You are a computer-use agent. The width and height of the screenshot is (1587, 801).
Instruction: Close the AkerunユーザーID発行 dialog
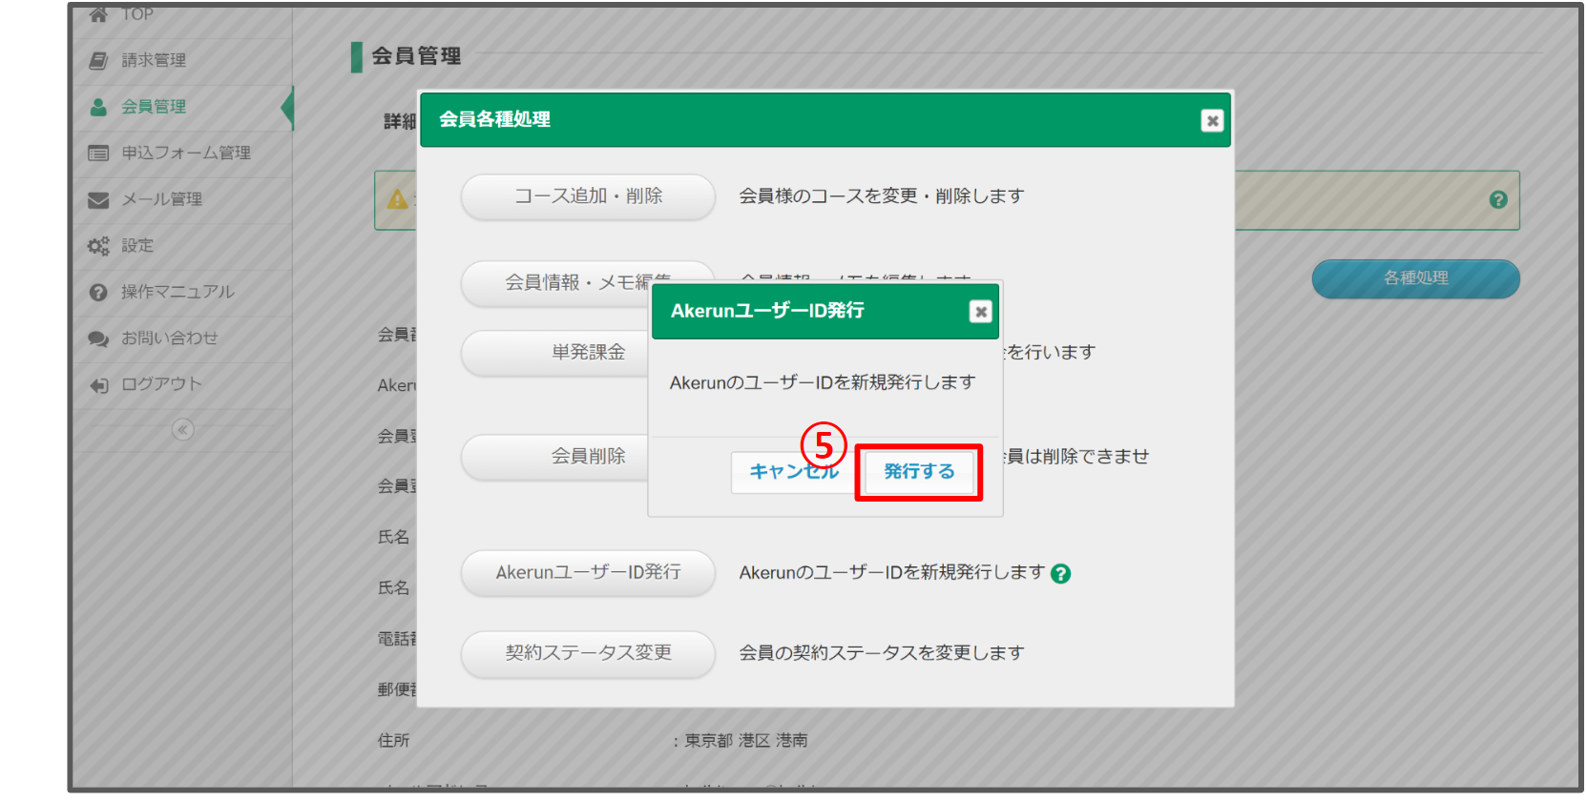980,312
